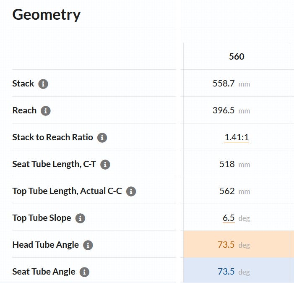Open the Reach info tooltip icon
294x283 pixels.
pos(45,111)
